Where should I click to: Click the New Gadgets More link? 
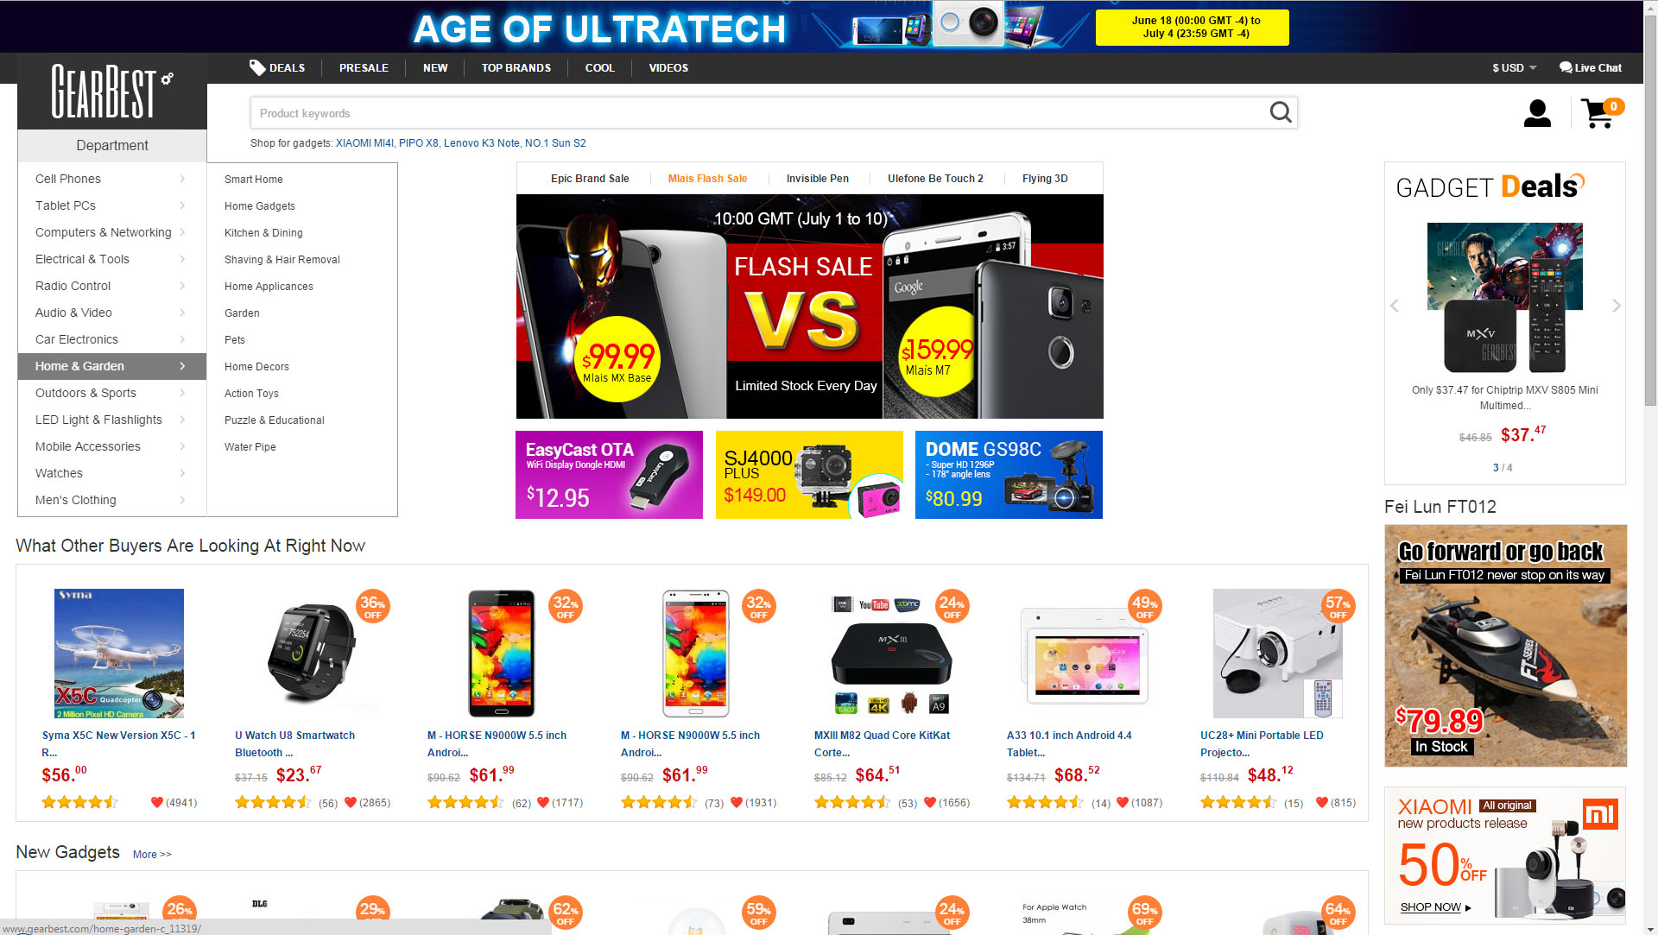[152, 855]
